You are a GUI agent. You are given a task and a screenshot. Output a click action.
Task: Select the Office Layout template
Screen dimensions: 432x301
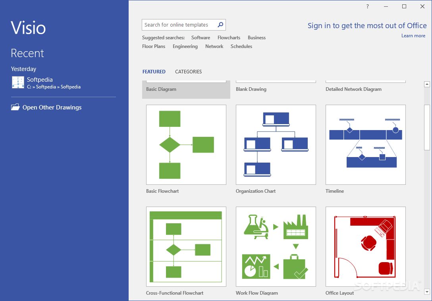pos(365,246)
